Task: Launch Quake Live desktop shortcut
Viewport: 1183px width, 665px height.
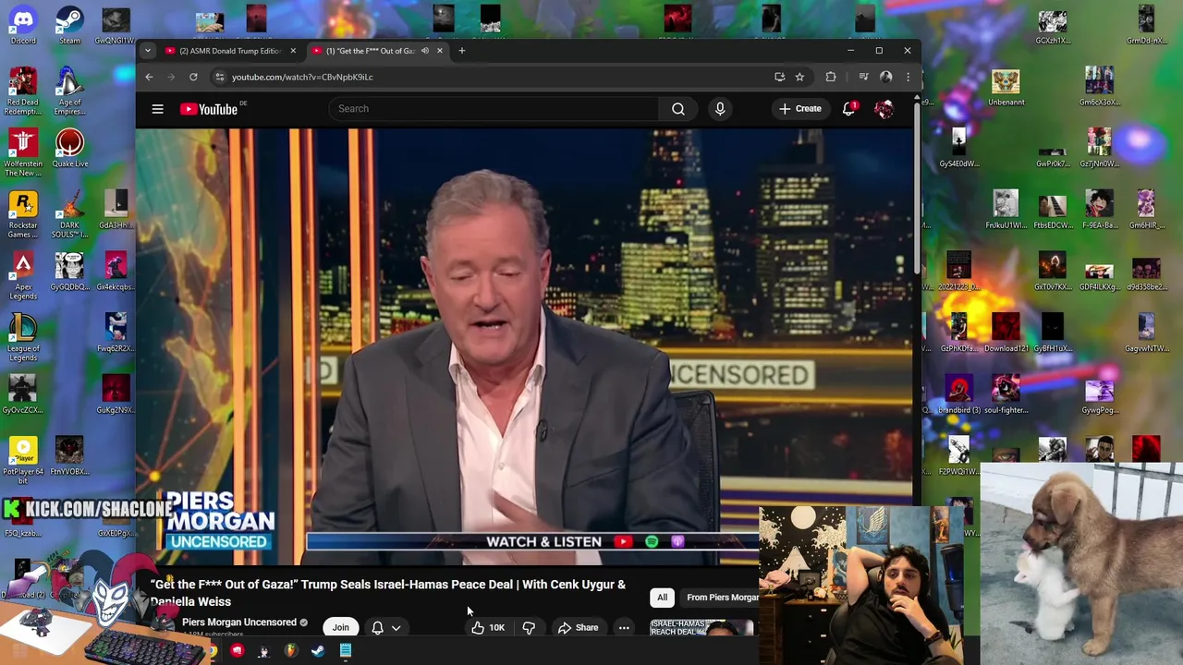Action: (x=69, y=148)
